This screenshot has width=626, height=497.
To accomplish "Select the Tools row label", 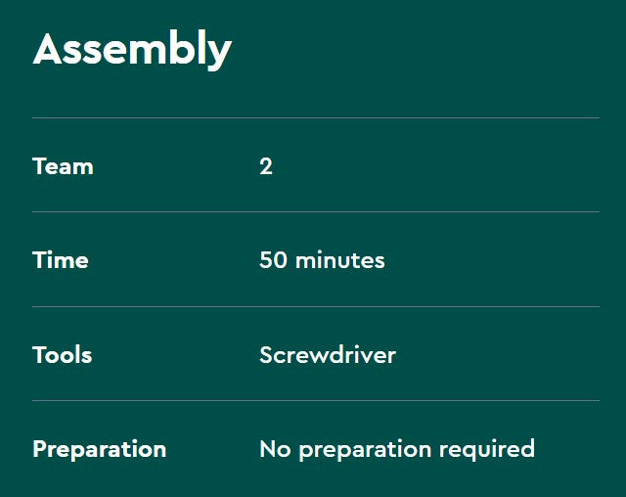I will [63, 354].
